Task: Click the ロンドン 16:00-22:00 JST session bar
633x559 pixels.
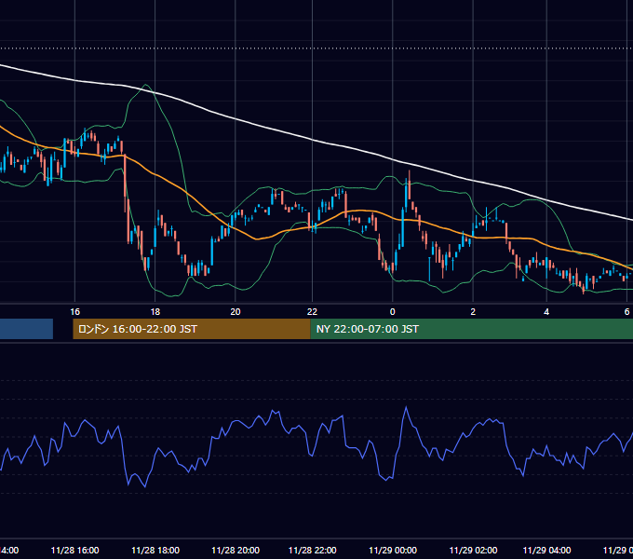Action: click(x=192, y=329)
